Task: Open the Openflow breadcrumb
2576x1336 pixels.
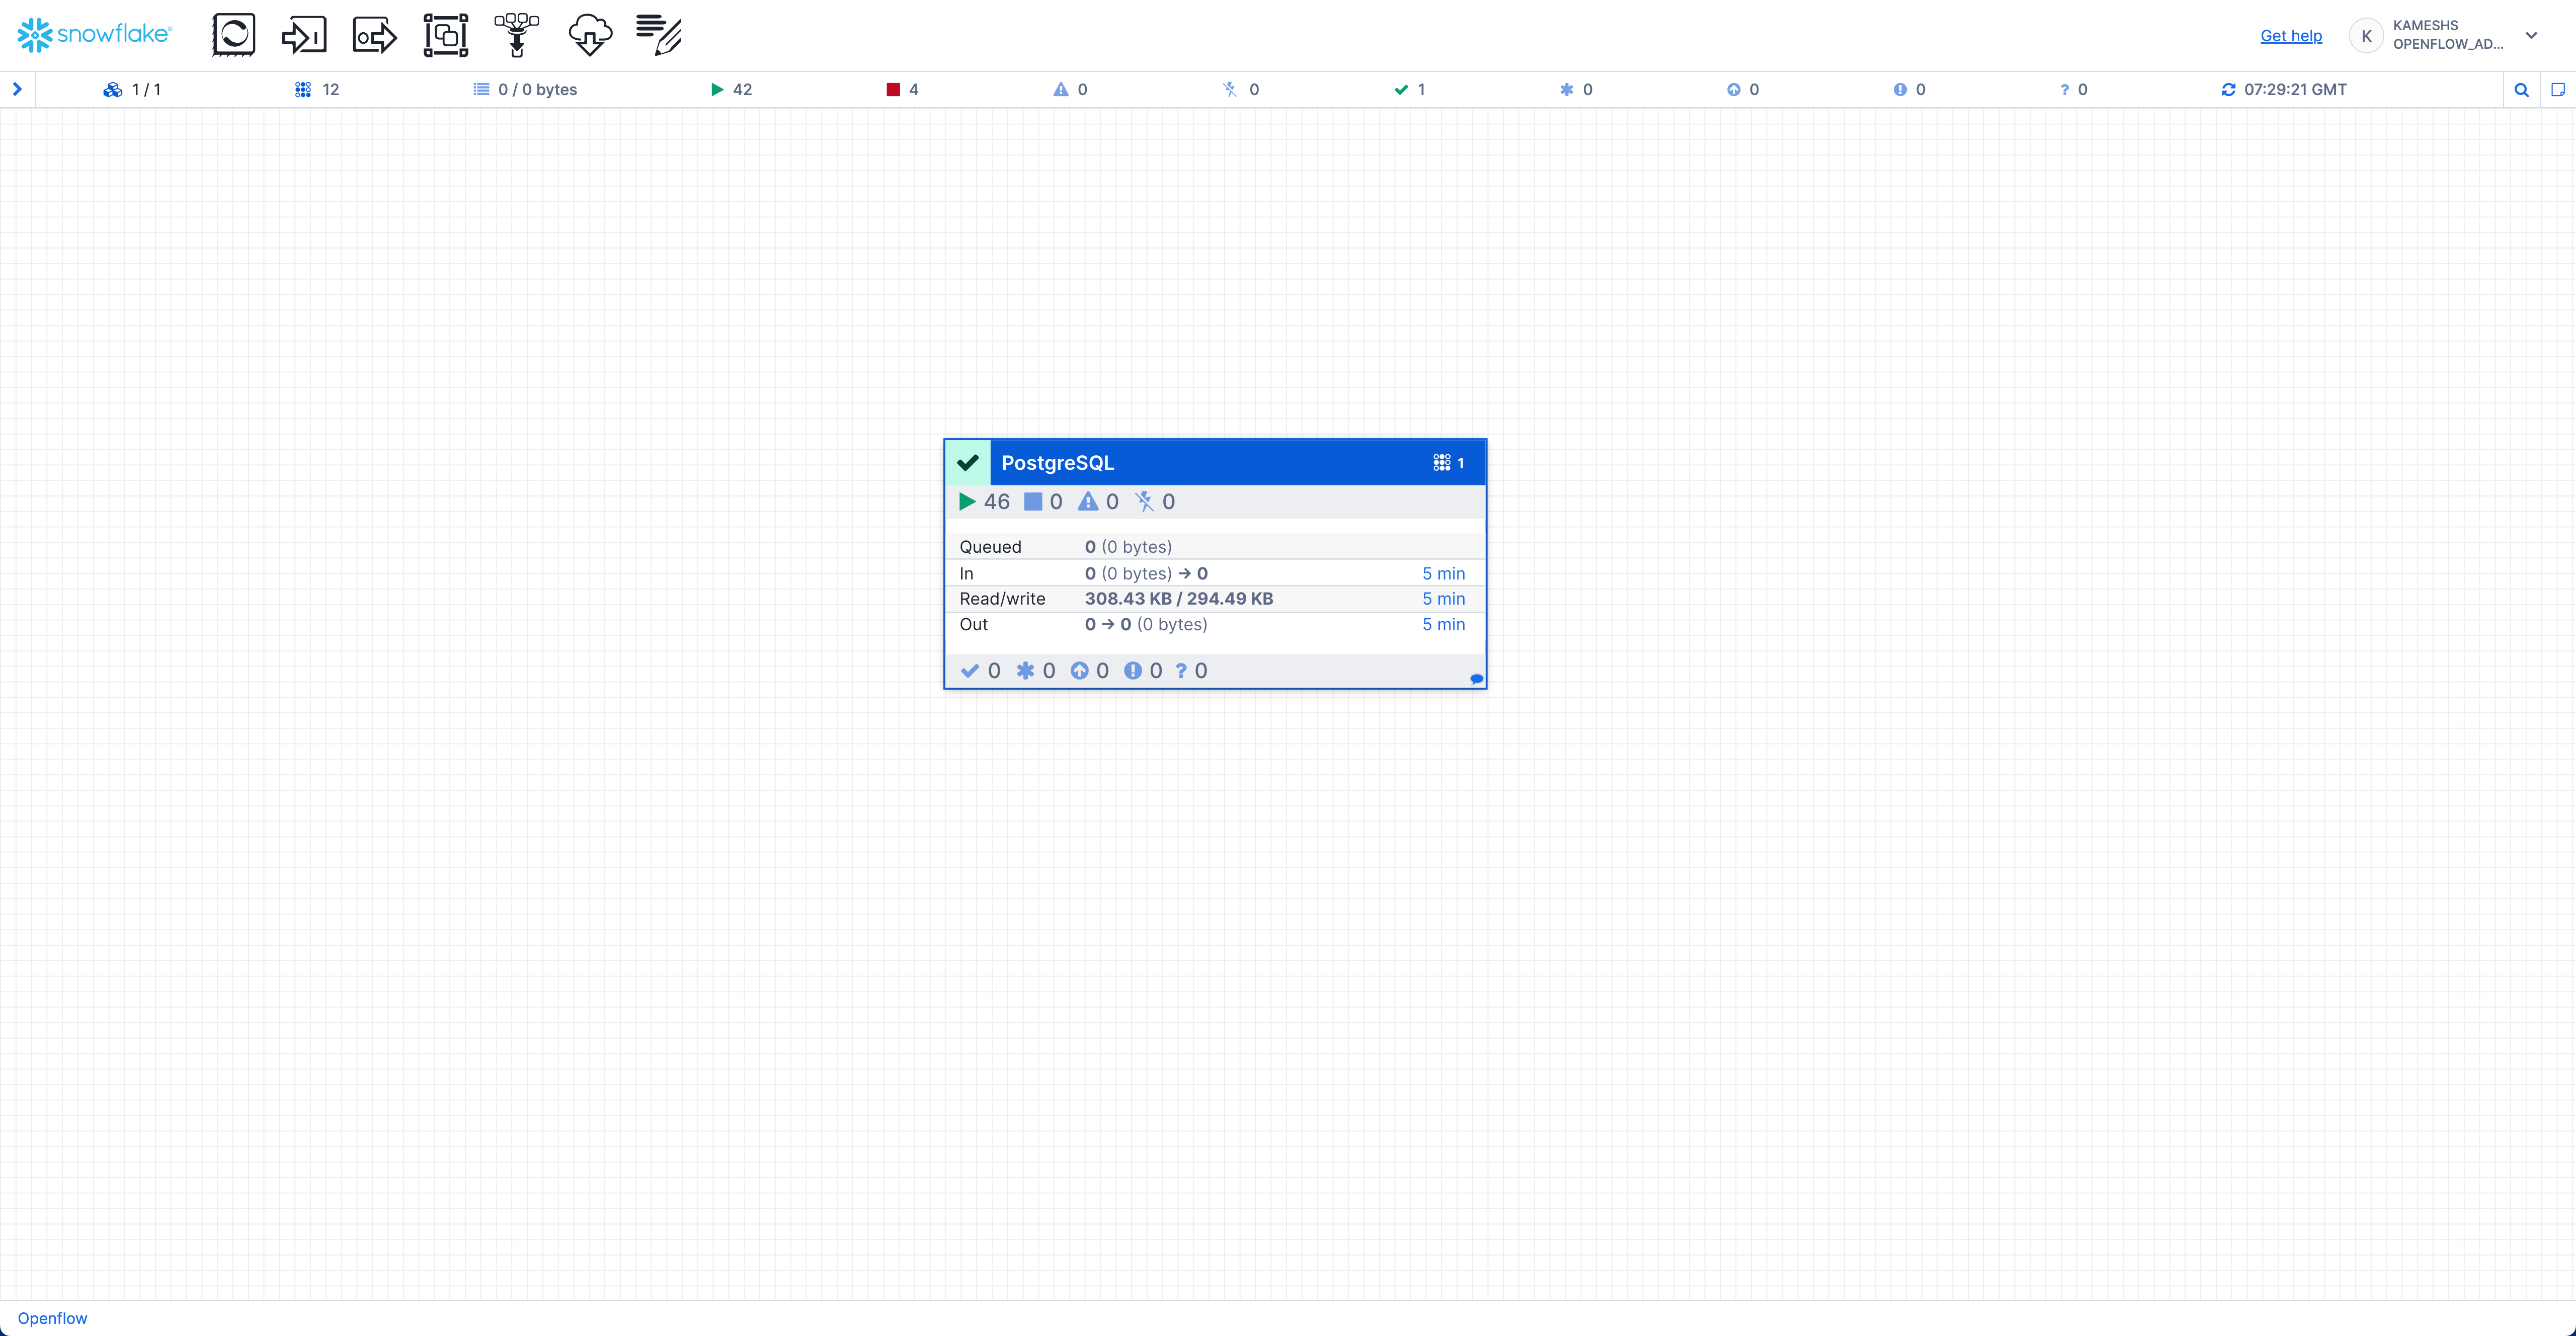Action: [x=52, y=1318]
